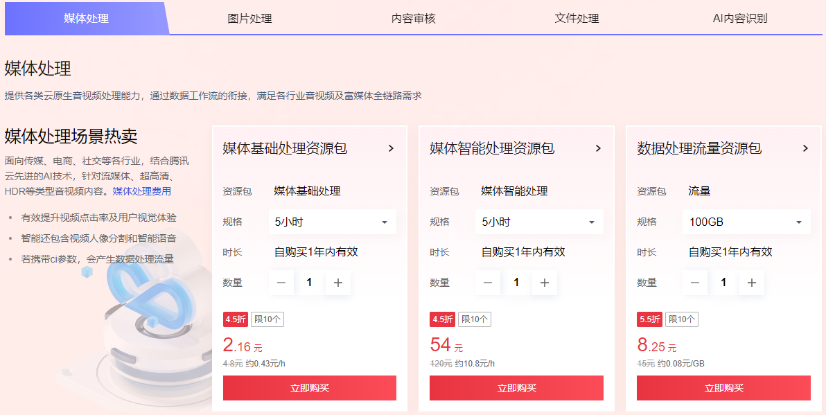This screenshot has height=415, width=826.
Task: Open the 5小时 spec dropdown for 媒体智能处理
Action: (539, 222)
